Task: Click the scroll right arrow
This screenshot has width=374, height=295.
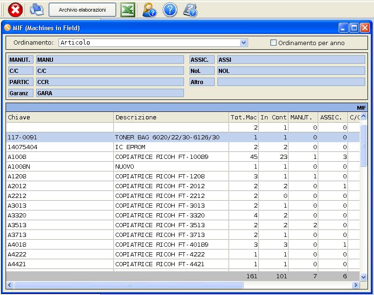Action: pyautogui.click(x=355, y=285)
